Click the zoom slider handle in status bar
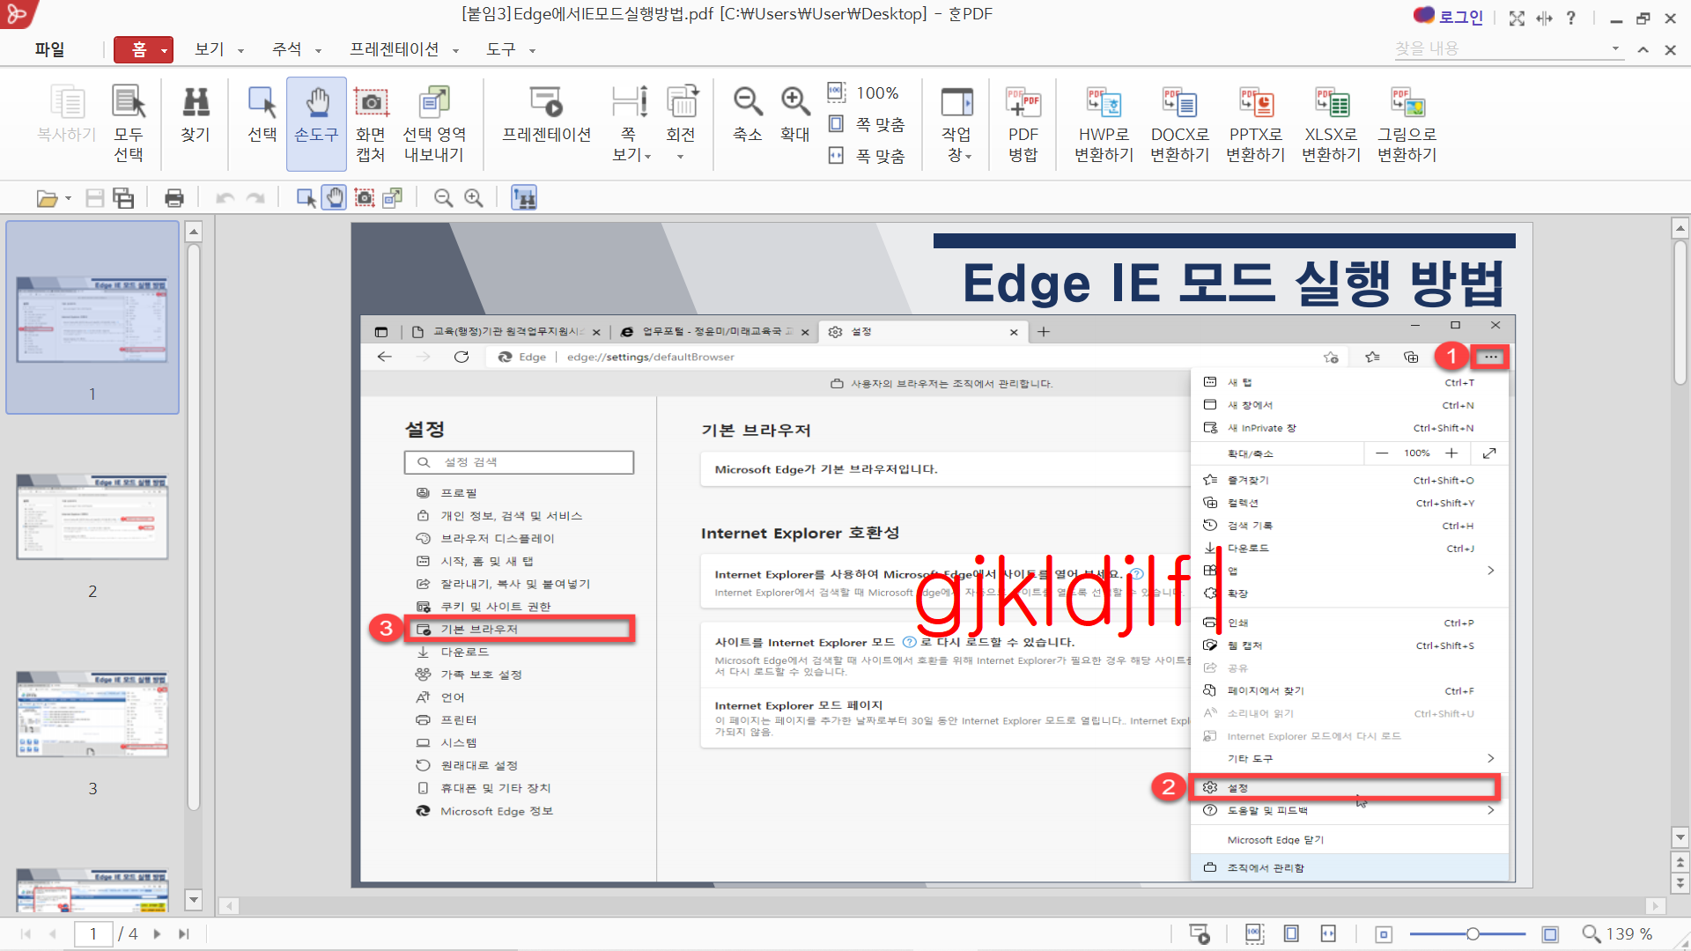This screenshot has height=951, width=1691. (x=1473, y=933)
